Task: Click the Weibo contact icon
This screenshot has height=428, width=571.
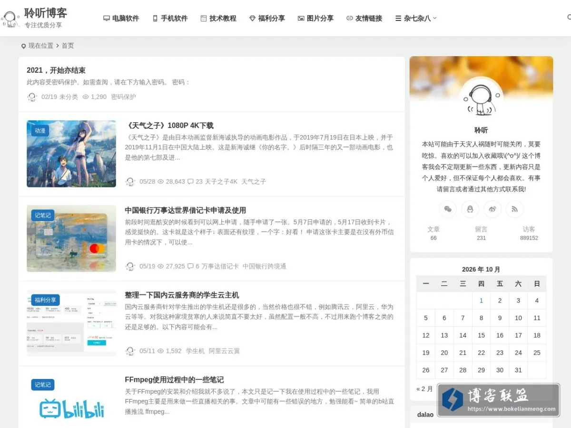Action: 492,209
